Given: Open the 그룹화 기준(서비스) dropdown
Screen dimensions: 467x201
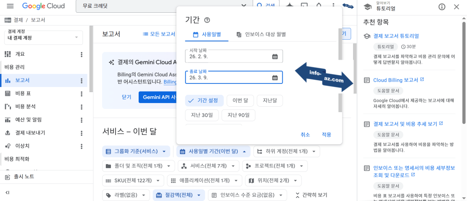Looking at the screenshot, I should (x=136, y=152).
